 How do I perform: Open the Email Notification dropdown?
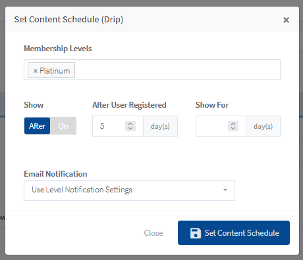pyautogui.click(x=129, y=190)
